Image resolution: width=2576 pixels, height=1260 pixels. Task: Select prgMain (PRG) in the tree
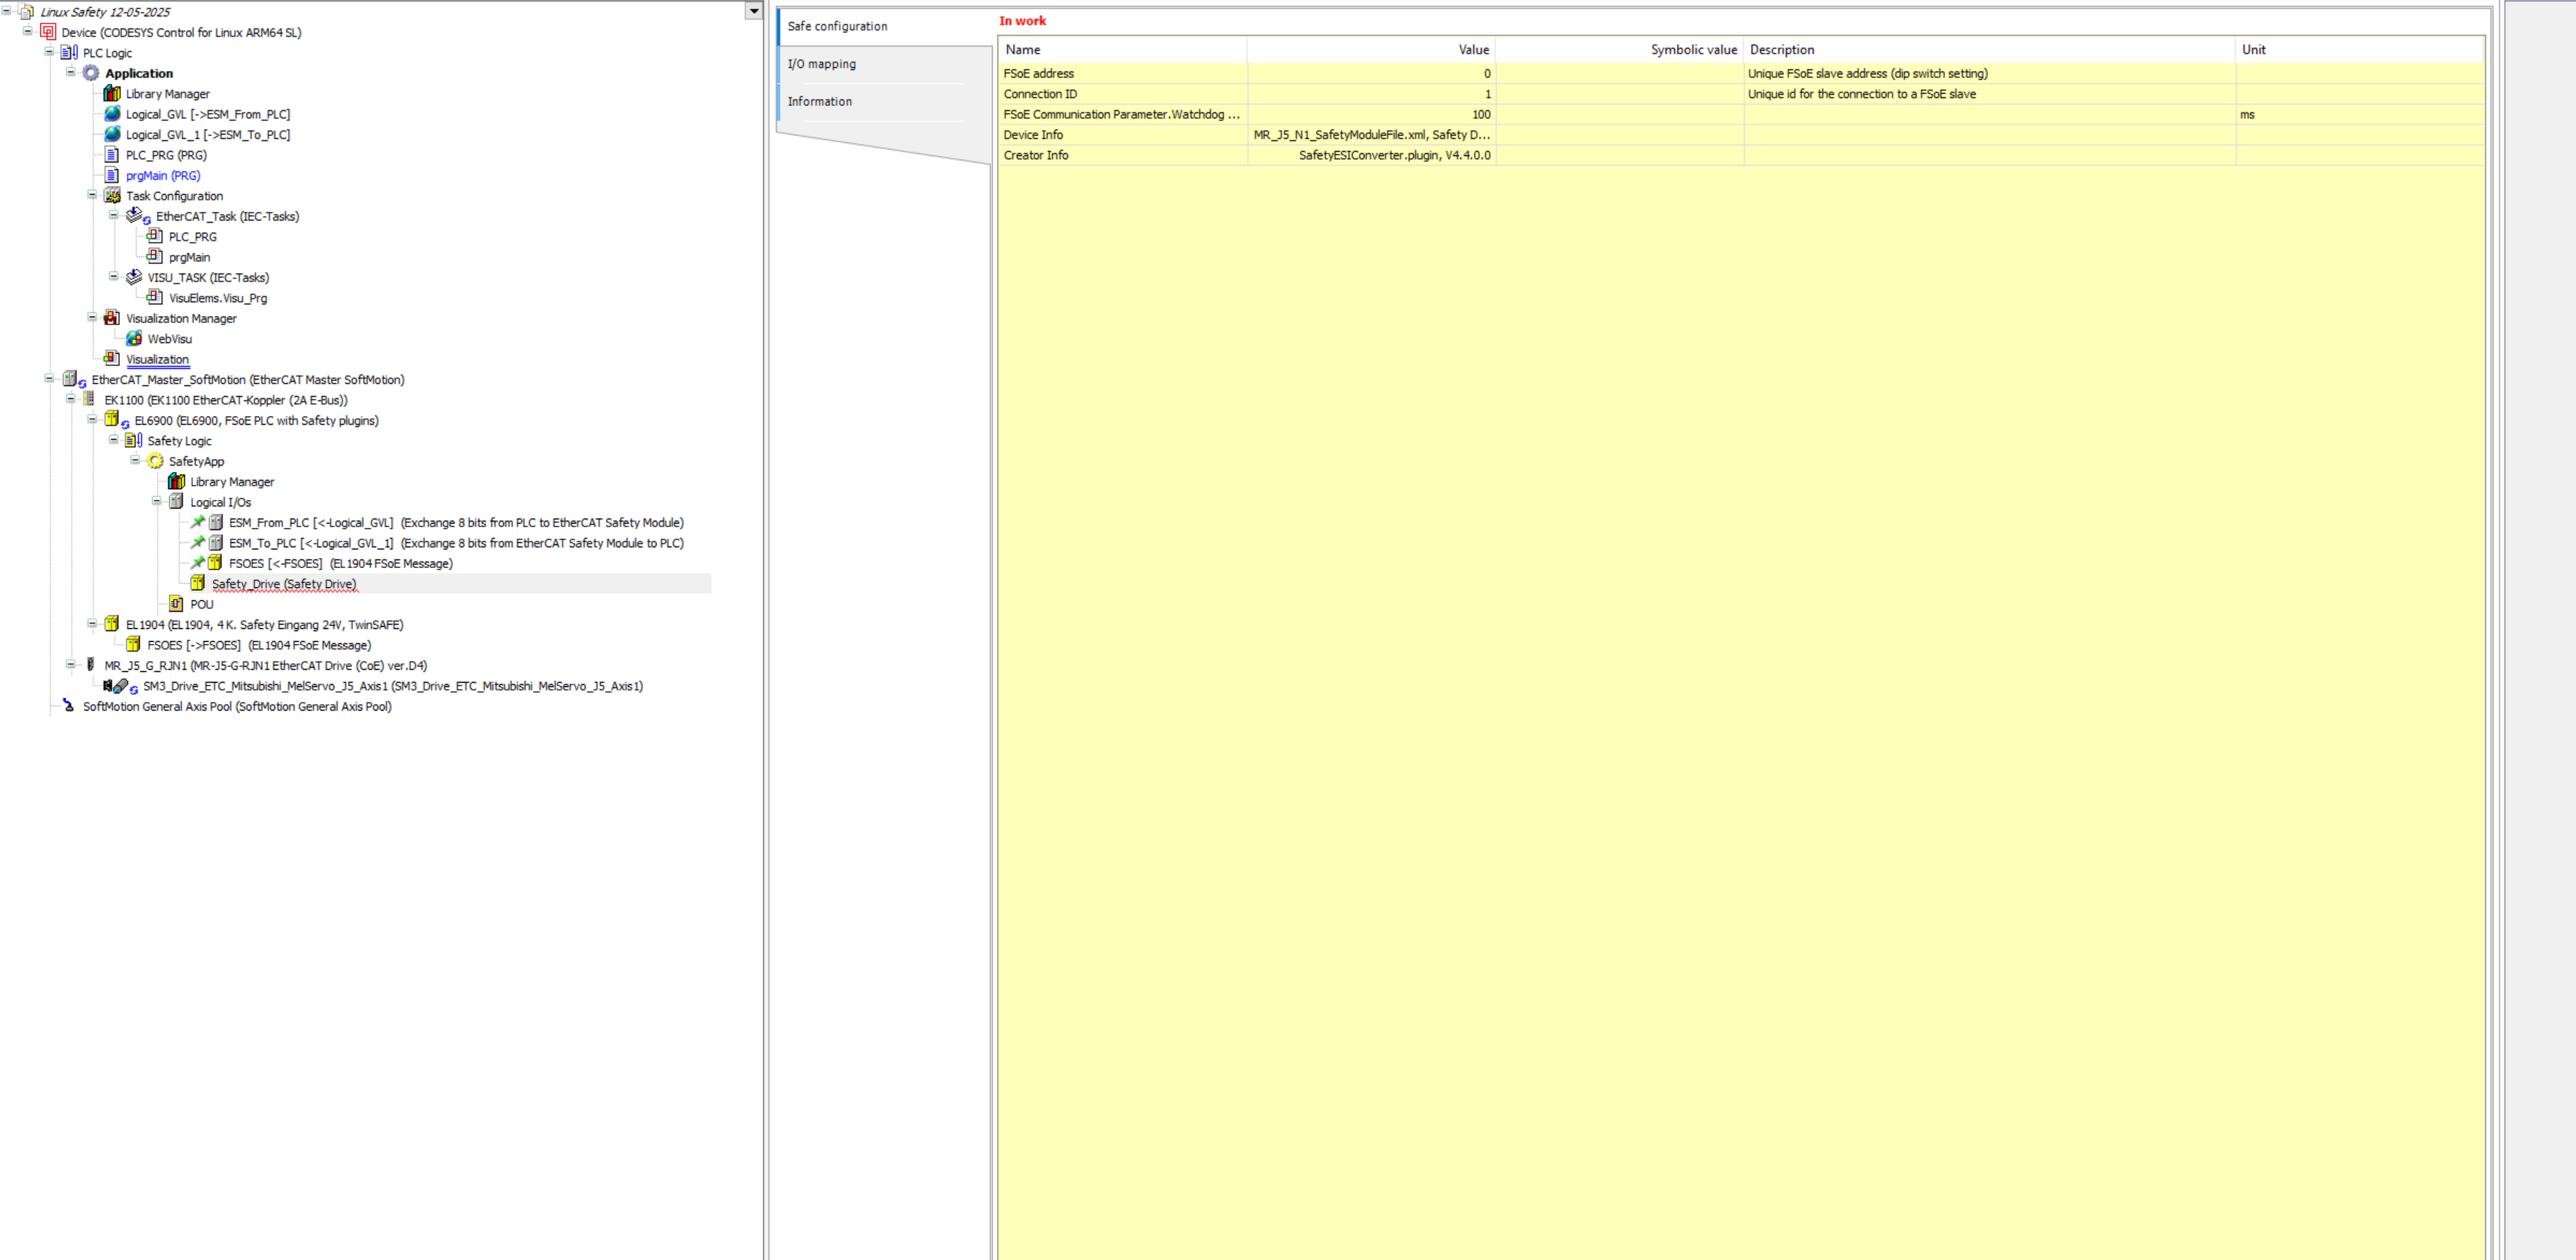click(x=163, y=175)
